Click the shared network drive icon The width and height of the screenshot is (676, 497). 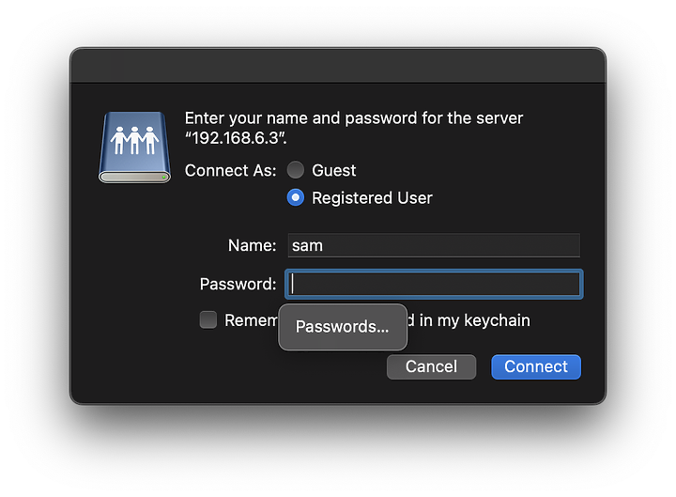coord(134,148)
